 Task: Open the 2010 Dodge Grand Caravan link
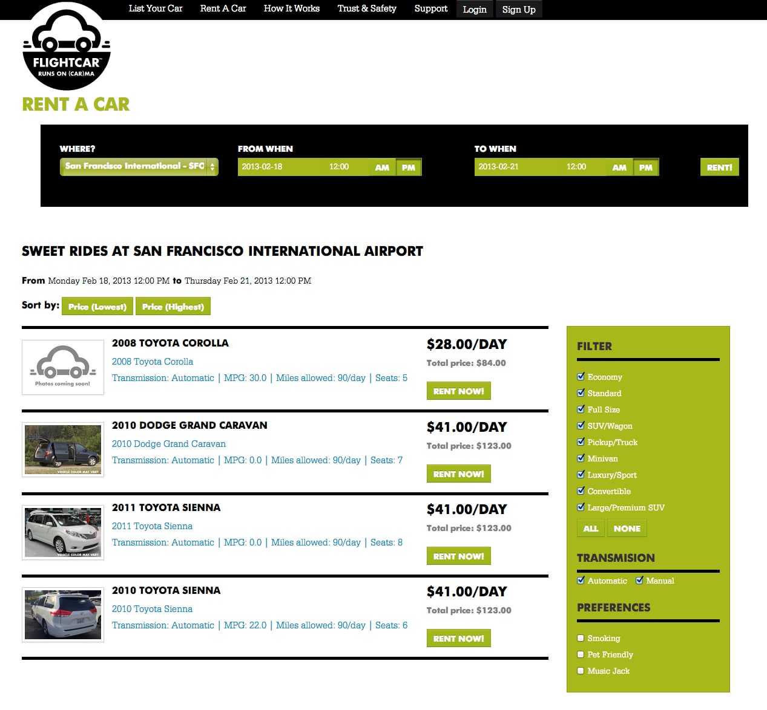point(169,444)
